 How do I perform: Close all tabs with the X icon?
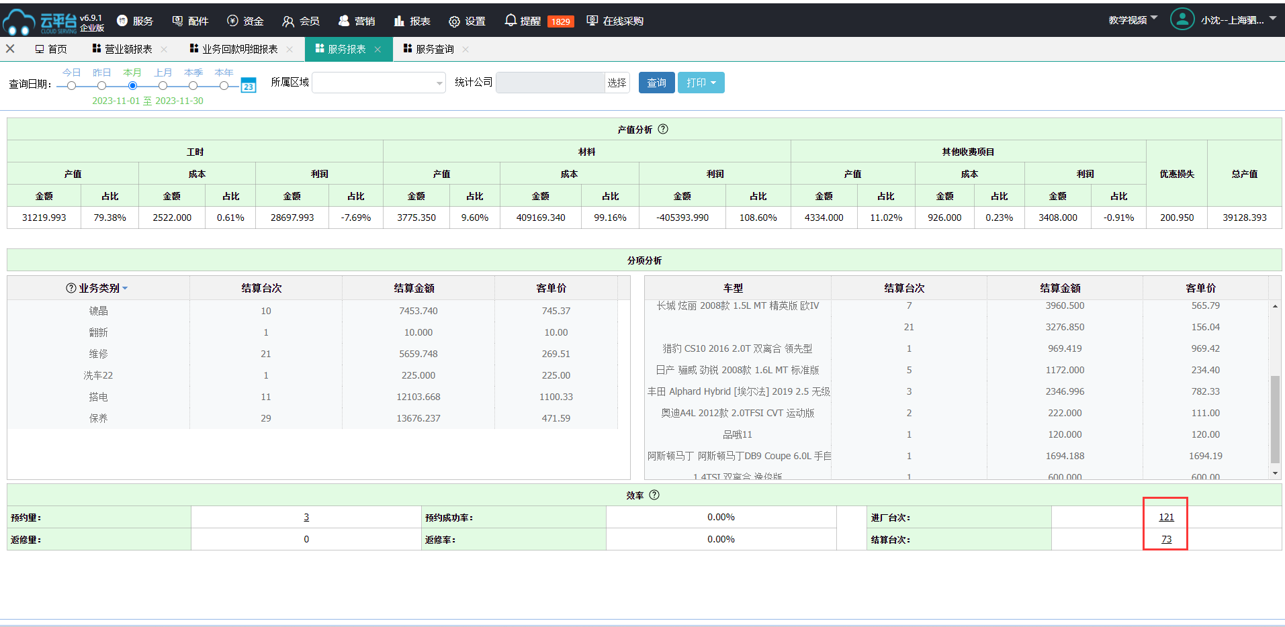pyautogui.click(x=10, y=49)
